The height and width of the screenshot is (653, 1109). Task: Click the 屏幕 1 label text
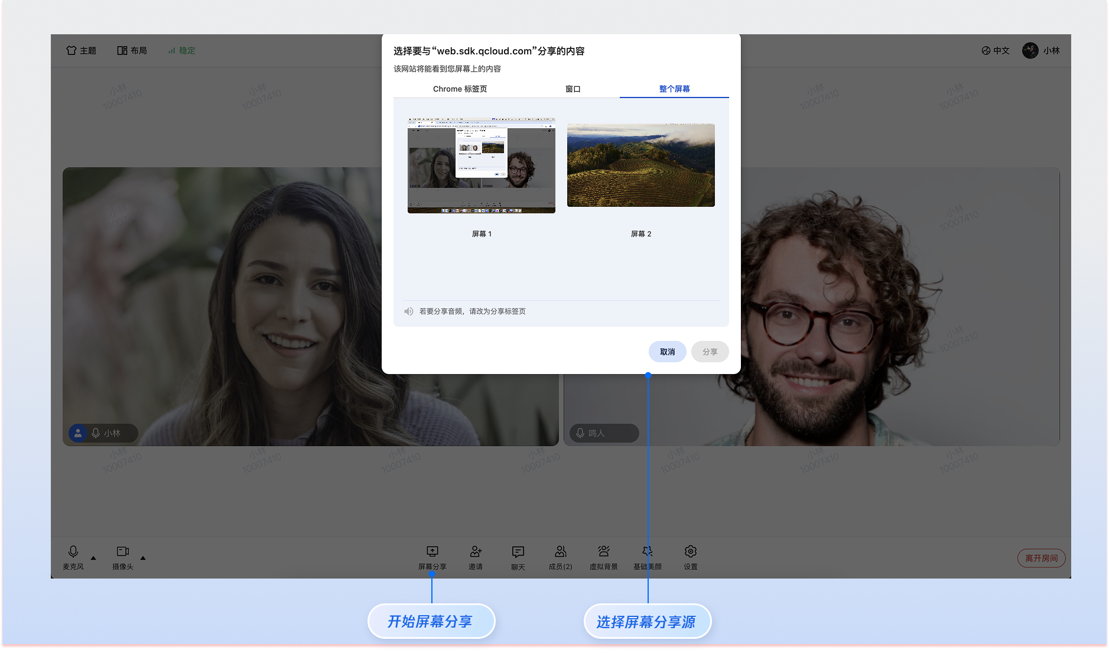click(x=482, y=234)
